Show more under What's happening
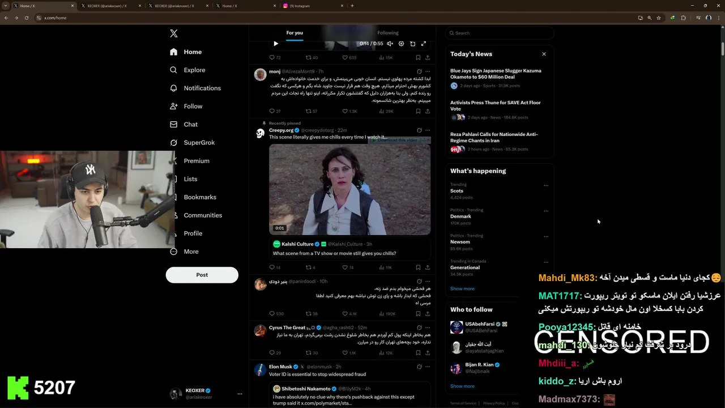 click(462, 288)
